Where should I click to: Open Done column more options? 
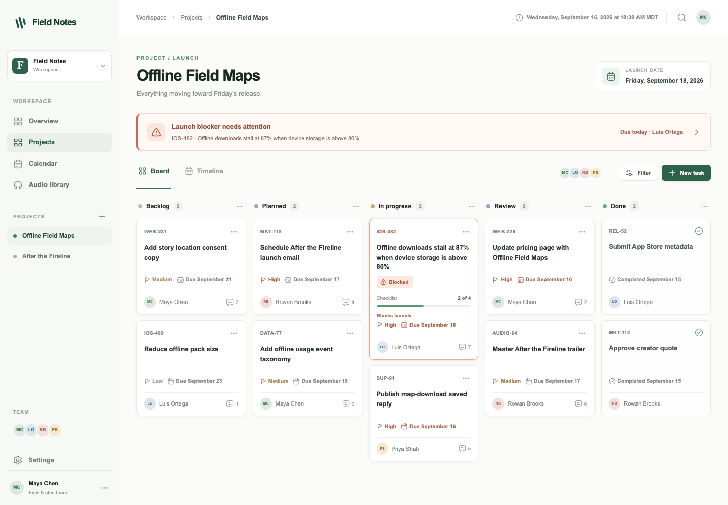tap(705, 206)
